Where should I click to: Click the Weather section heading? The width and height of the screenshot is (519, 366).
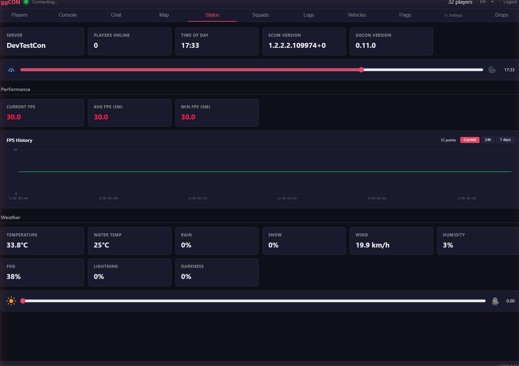tap(11, 217)
